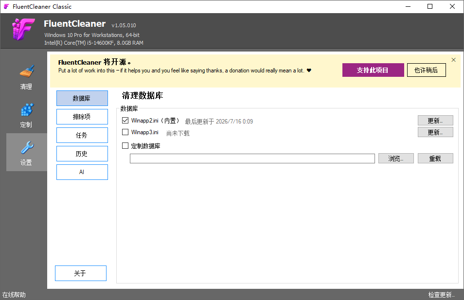Click 浏览 to pick a database file
This screenshot has width=464, height=300.
click(x=396, y=159)
